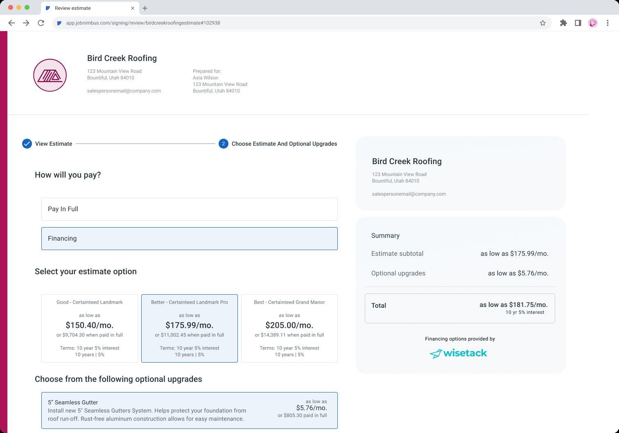Toggle the browser side panel icon
The width and height of the screenshot is (619, 433).
tap(578, 23)
